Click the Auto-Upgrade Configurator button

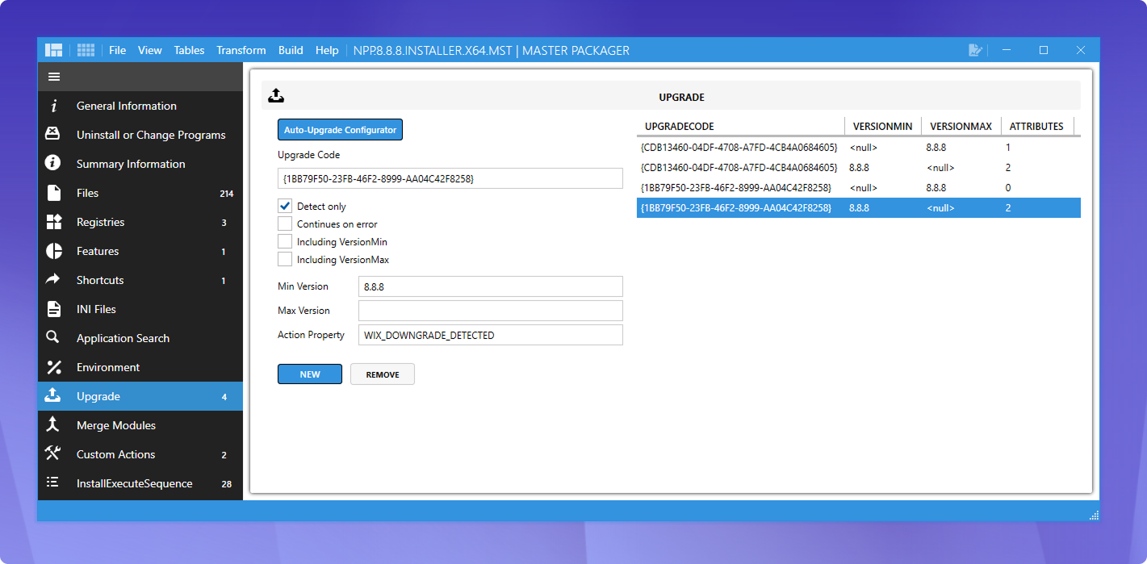(340, 130)
